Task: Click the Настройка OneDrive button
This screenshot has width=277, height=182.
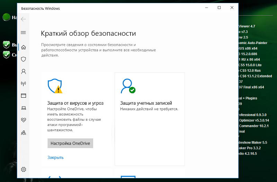Action: [70, 143]
